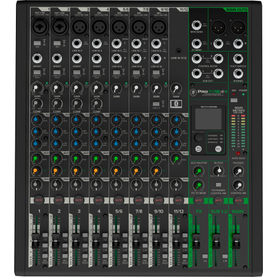The image size is (277, 277).
Task: Toggle the USB 3-4 switch on channel 9/10
Action: (156, 104)
